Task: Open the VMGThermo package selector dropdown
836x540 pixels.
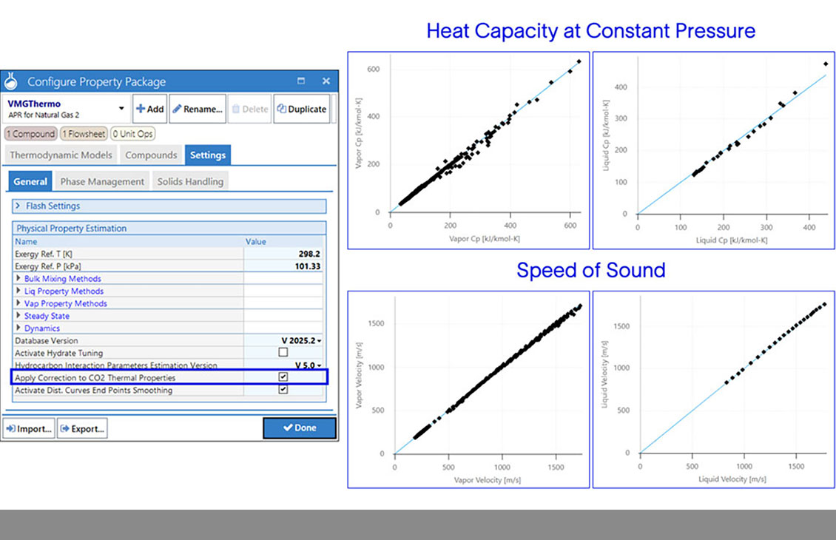Action: 122,108
